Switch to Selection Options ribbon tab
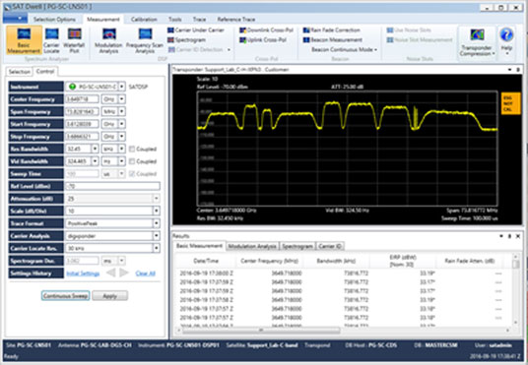 click(54, 19)
